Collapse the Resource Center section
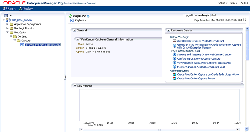250x132 pixels. coord(168,30)
